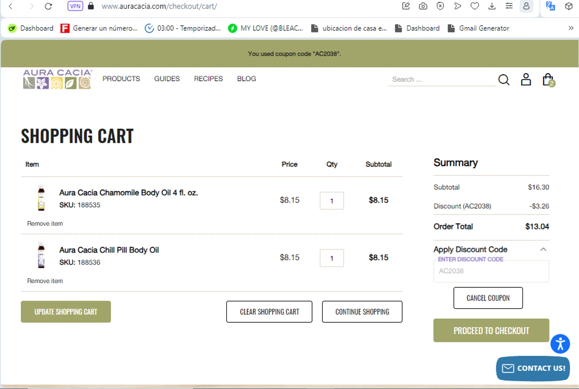This screenshot has height=389, width=579.
Task: Remove the Chill Pill Body Oil item
Action: tap(45, 281)
